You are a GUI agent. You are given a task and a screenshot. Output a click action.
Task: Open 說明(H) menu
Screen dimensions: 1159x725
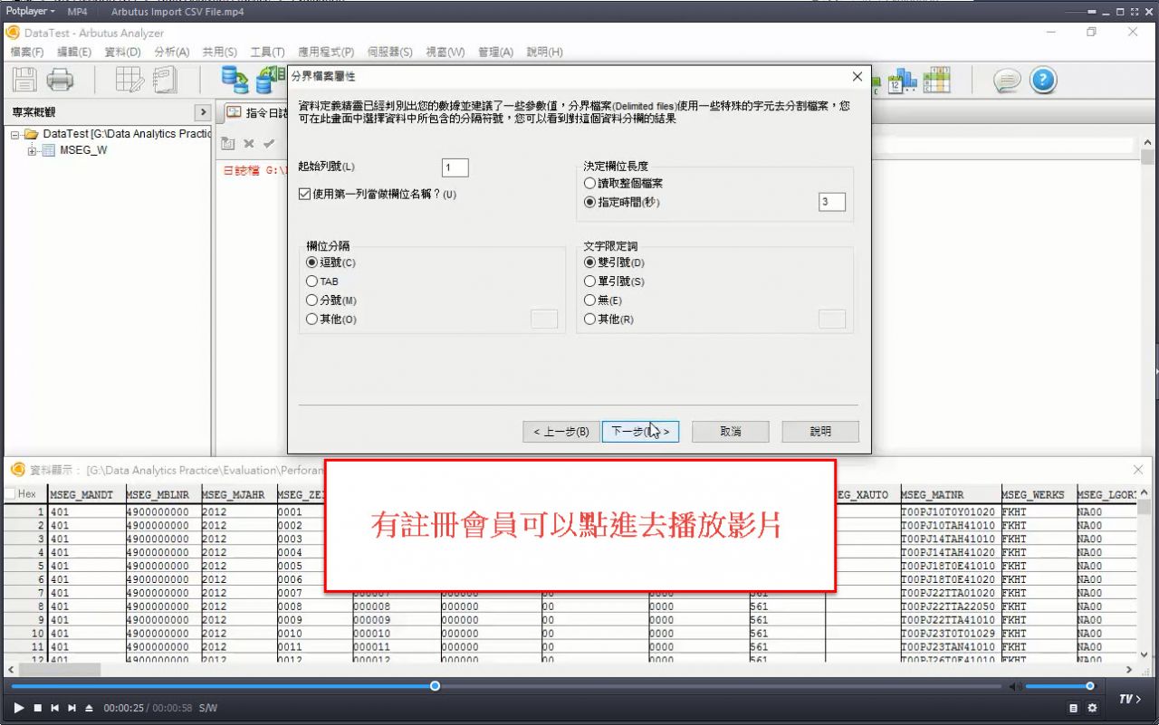544,52
